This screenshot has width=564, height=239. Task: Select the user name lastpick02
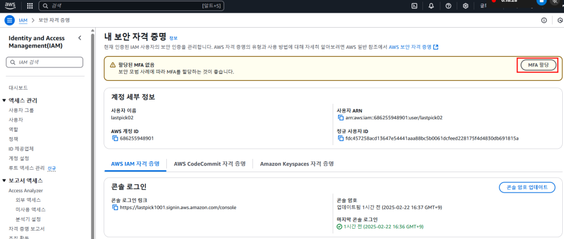pyautogui.click(x=122, y=117)
